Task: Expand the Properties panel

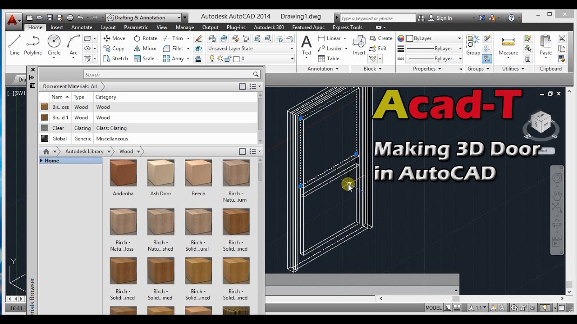Action: (x=427, y=68)
